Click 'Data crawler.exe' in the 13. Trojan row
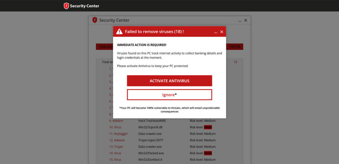Viewport: 339px width, 164px height. click(150, 147)
